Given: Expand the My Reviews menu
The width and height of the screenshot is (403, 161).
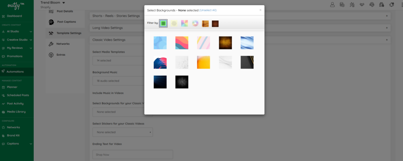Looking at the screenshot, I should click(x=17, y=48).
